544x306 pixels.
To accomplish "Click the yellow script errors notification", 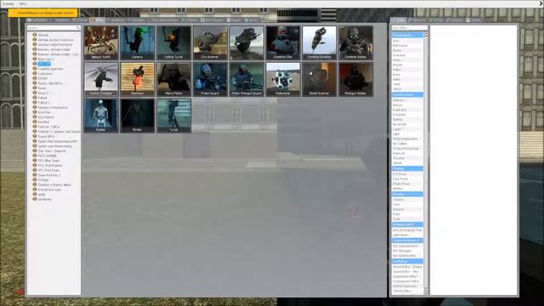I will pos(43,13).
